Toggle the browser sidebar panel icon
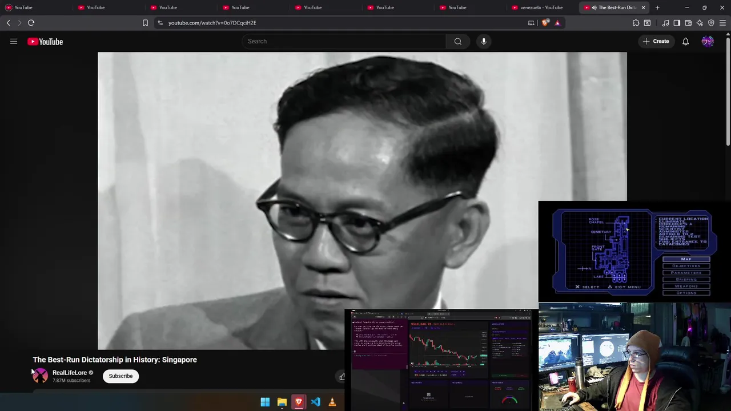Viewport: 731px width, 411px height. point(677,23)
